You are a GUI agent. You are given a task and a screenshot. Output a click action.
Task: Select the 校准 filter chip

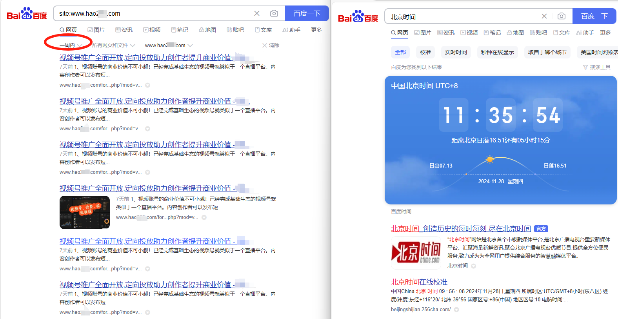(x=425, y=52)
